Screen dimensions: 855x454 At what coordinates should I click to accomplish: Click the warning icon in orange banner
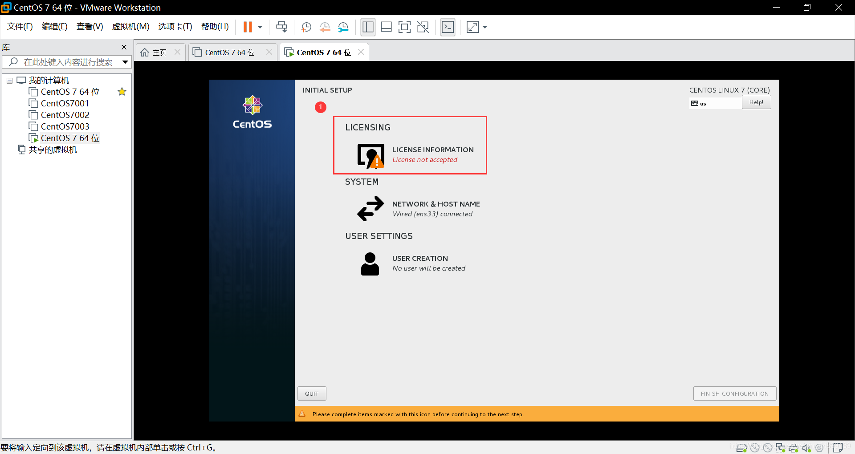302,414
